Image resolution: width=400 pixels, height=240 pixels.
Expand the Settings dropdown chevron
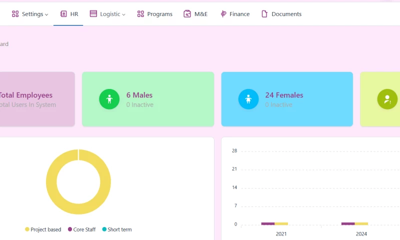46,14
